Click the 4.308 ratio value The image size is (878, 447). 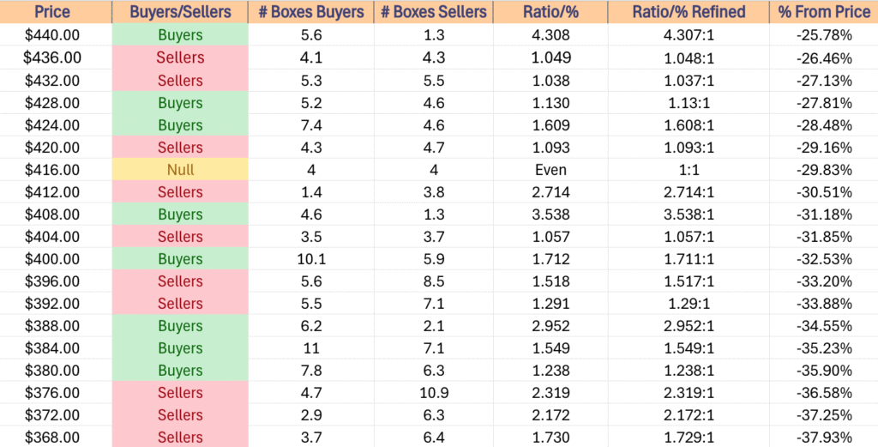click(550, 35)
